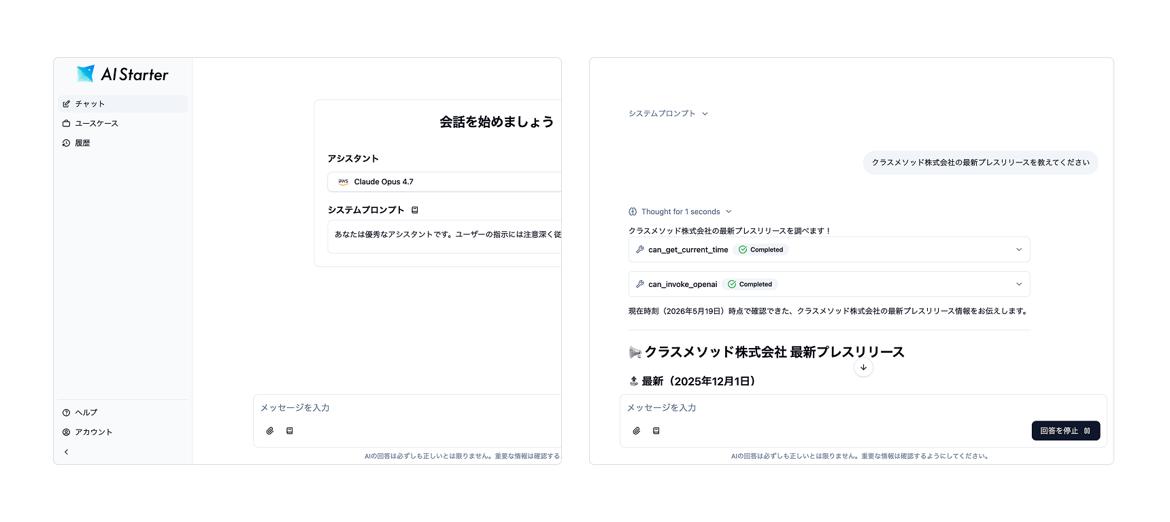The width and height of the screenshot is (1170, 522).
Task: Click the scroll-to-bottom arrow button
Action: [863, 368]
